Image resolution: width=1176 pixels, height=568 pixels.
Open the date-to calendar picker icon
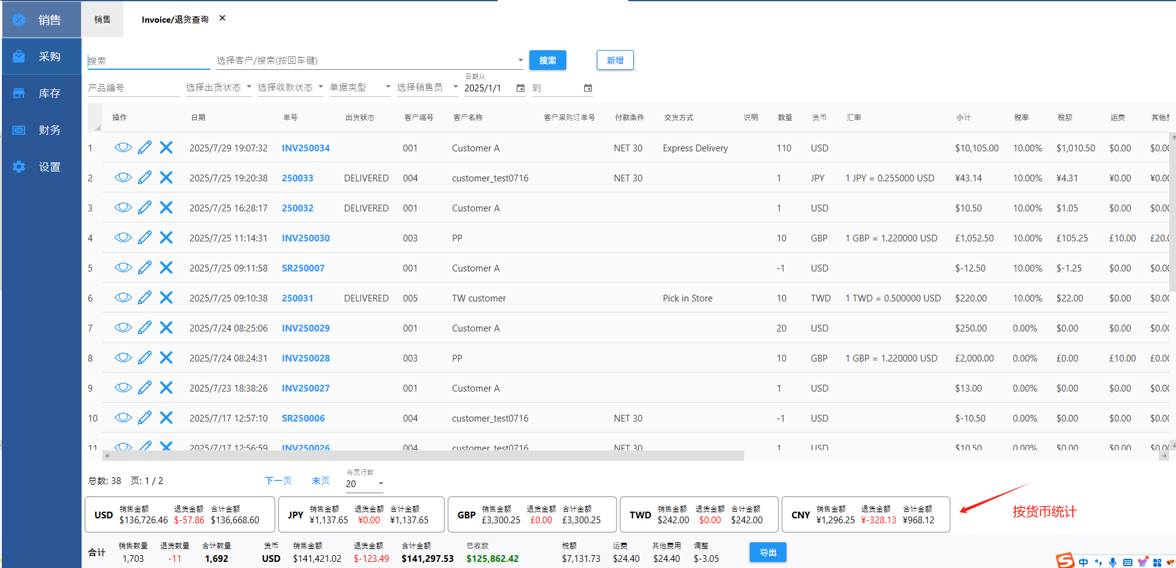588,88
